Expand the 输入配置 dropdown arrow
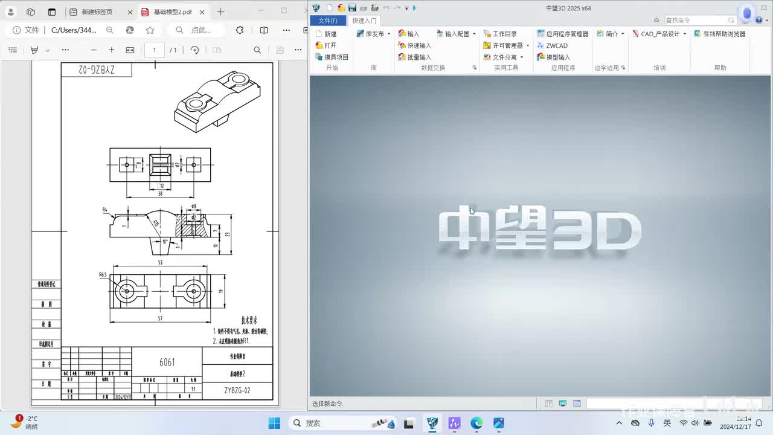The height and width of the screenshot is (435, 773). [x=474, y=34]
